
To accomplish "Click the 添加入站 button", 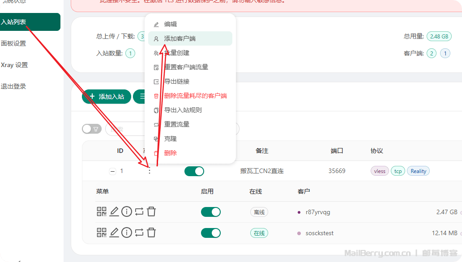I will click(107, 97).
